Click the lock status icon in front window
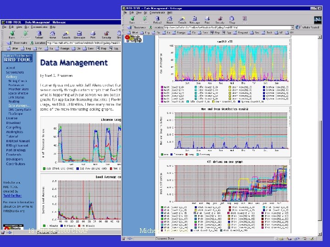This screenshot has width=330, height=247. tap(124, 239)
